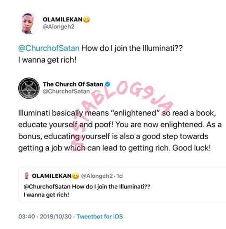Click small avatar in quoted tweet
The height and width of the screenshot is (229, 226).
coord(27,176)
